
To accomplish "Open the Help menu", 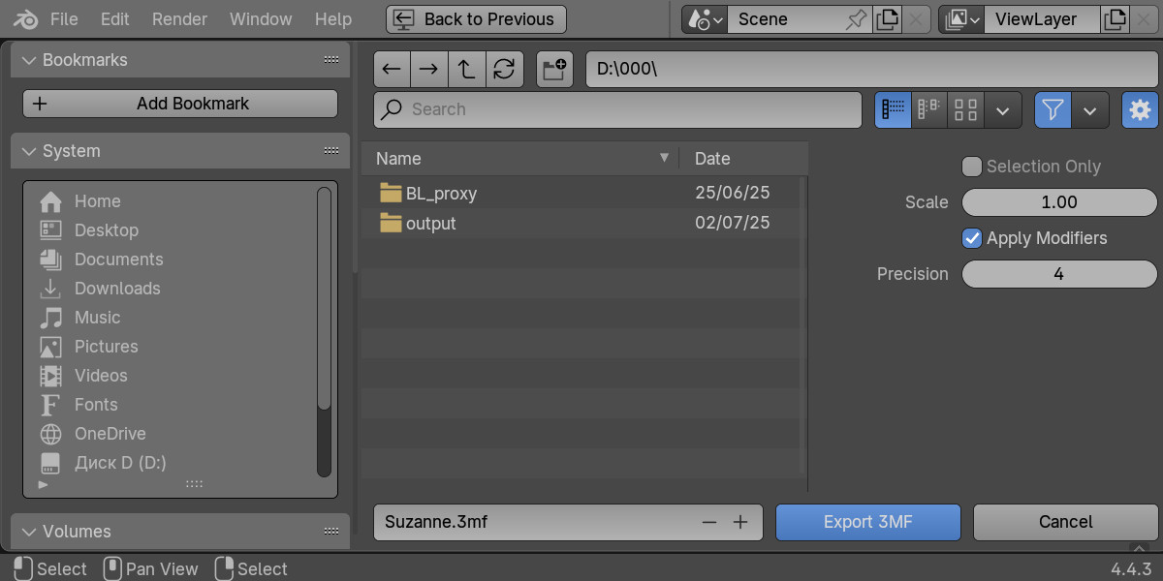I will point(333,19).
